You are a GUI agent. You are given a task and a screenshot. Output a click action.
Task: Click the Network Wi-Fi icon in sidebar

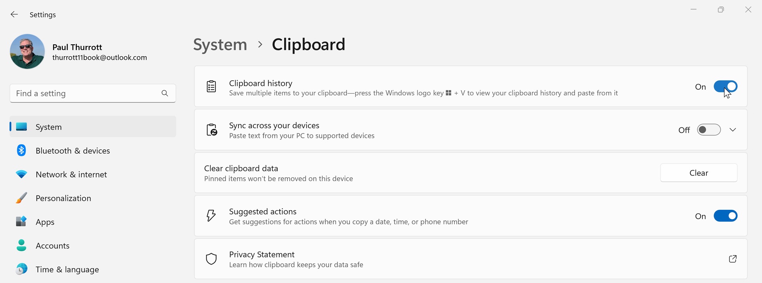[x=21, y=174]
